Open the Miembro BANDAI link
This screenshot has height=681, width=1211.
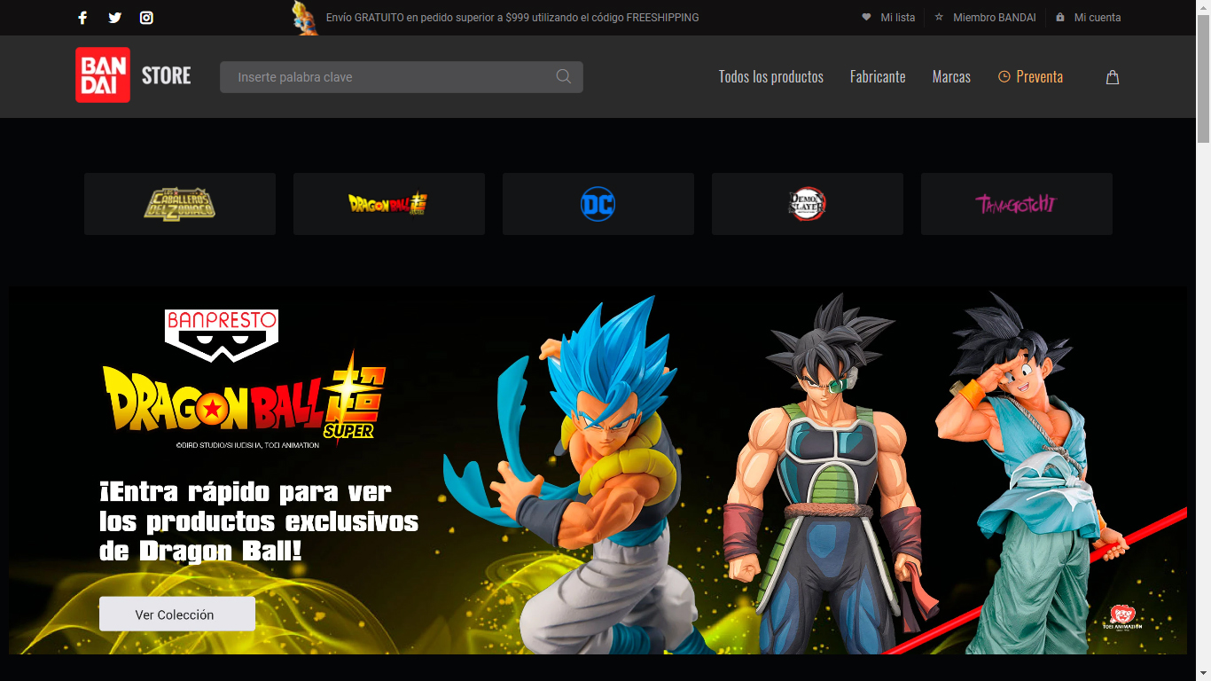click(986, 18)
